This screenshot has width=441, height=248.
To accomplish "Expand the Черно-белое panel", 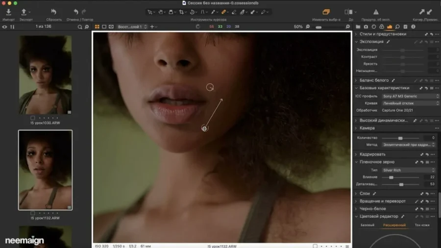I will point(356,209).
